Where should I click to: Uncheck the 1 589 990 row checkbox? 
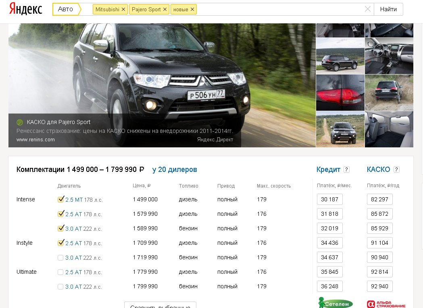click(x=61, y=229)
